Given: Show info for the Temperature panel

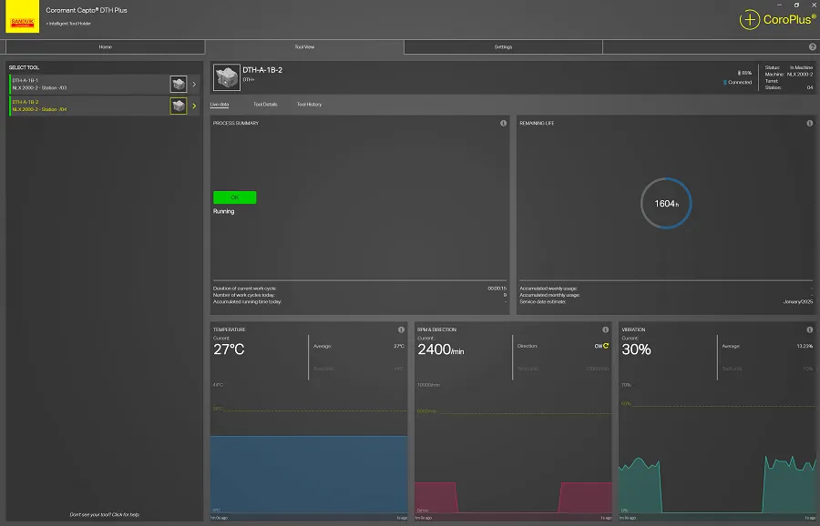Looking at the screenshot, I should 401,329.
